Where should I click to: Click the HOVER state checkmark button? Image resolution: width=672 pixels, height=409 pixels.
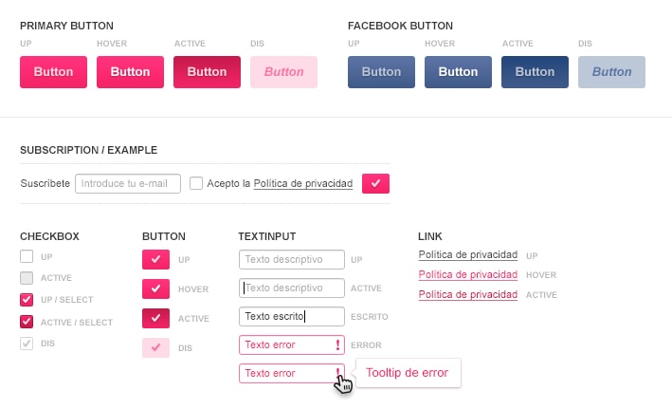point(155,288)
